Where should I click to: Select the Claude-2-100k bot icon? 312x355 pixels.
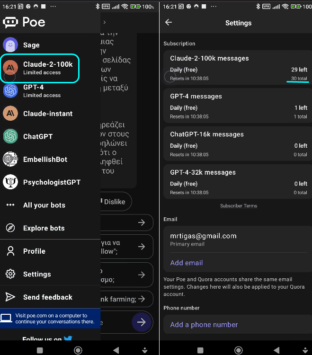pos(10,68)
